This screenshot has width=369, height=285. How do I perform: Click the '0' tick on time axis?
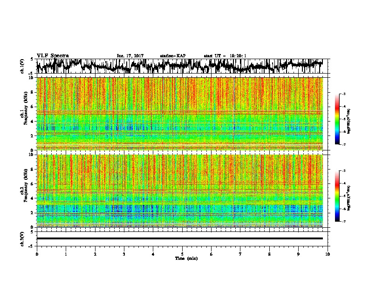tap(37, 254)
